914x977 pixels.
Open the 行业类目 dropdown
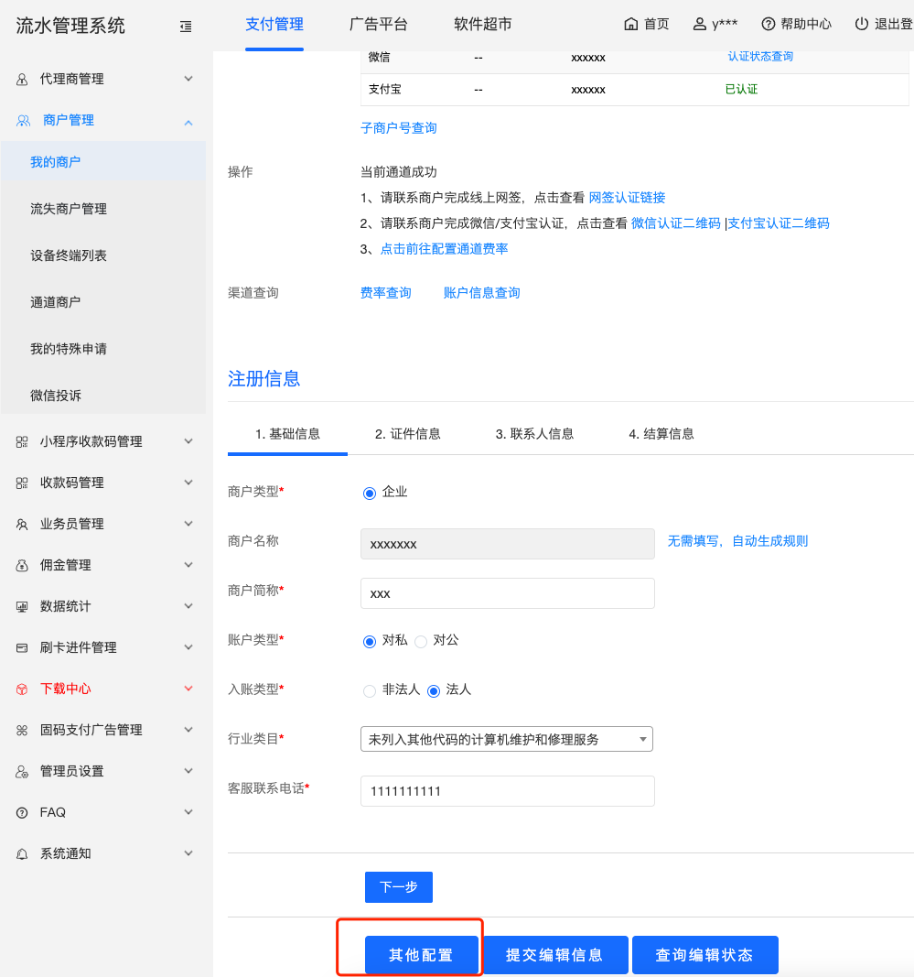[506, 739]
